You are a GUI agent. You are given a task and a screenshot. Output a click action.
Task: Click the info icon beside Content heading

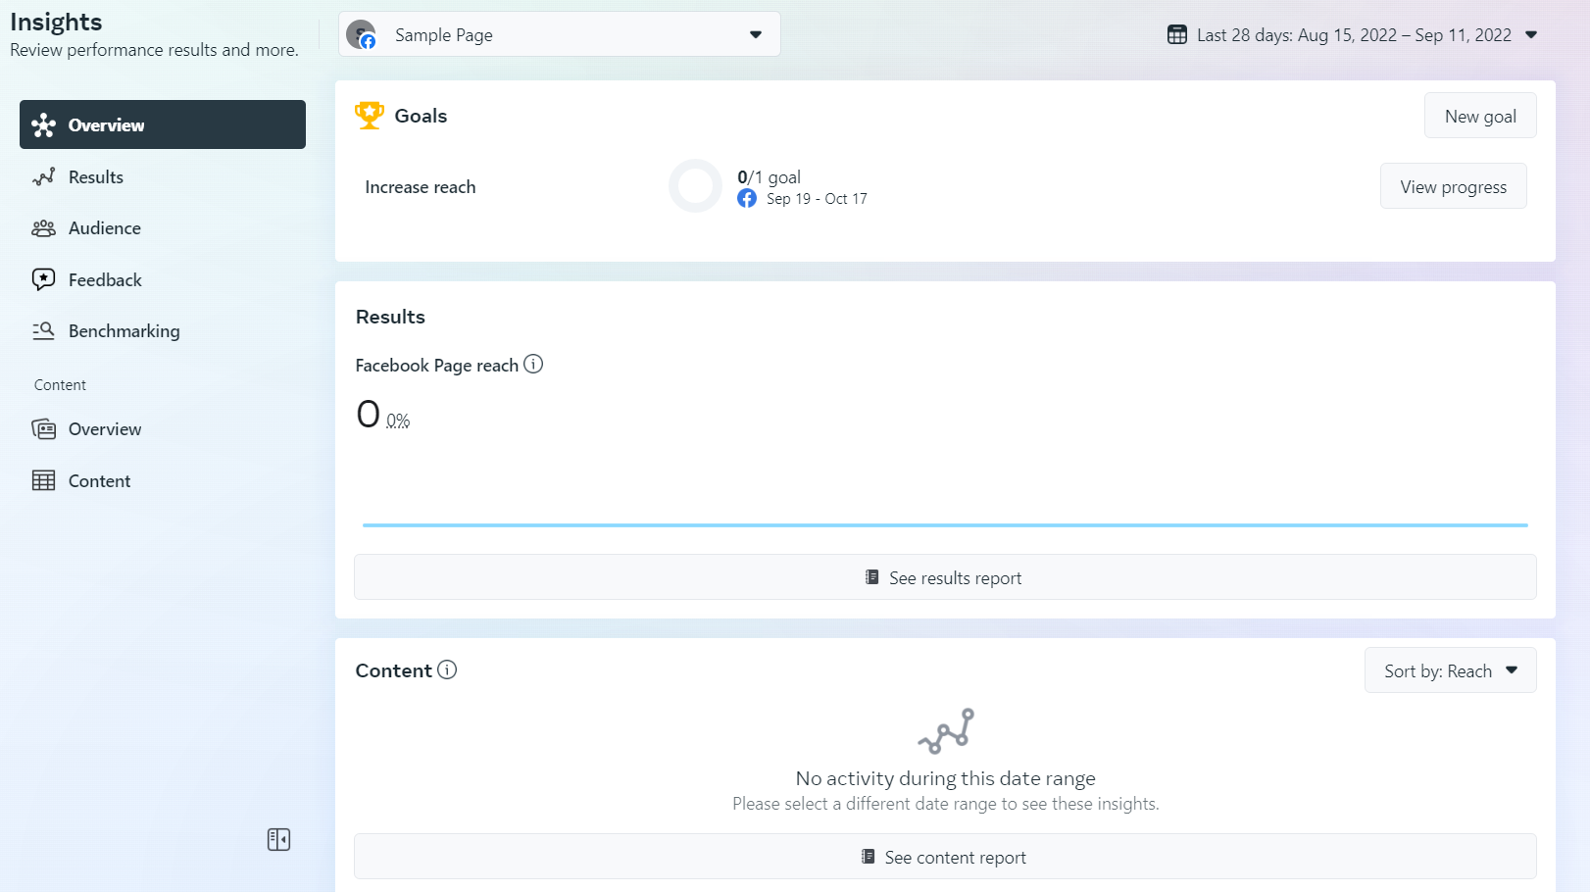pos(447,670)
